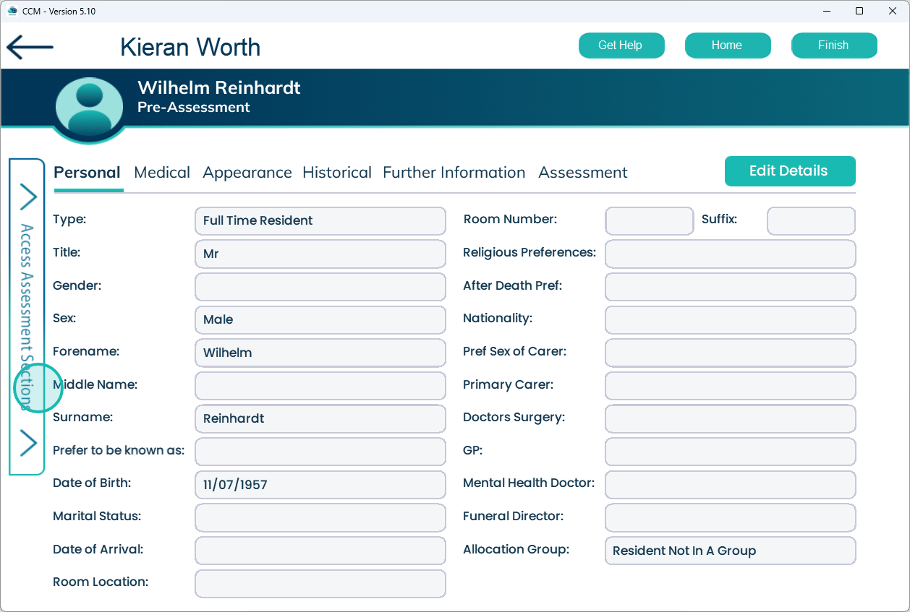
Task: Open the Appearance tab
Action: 247,173
